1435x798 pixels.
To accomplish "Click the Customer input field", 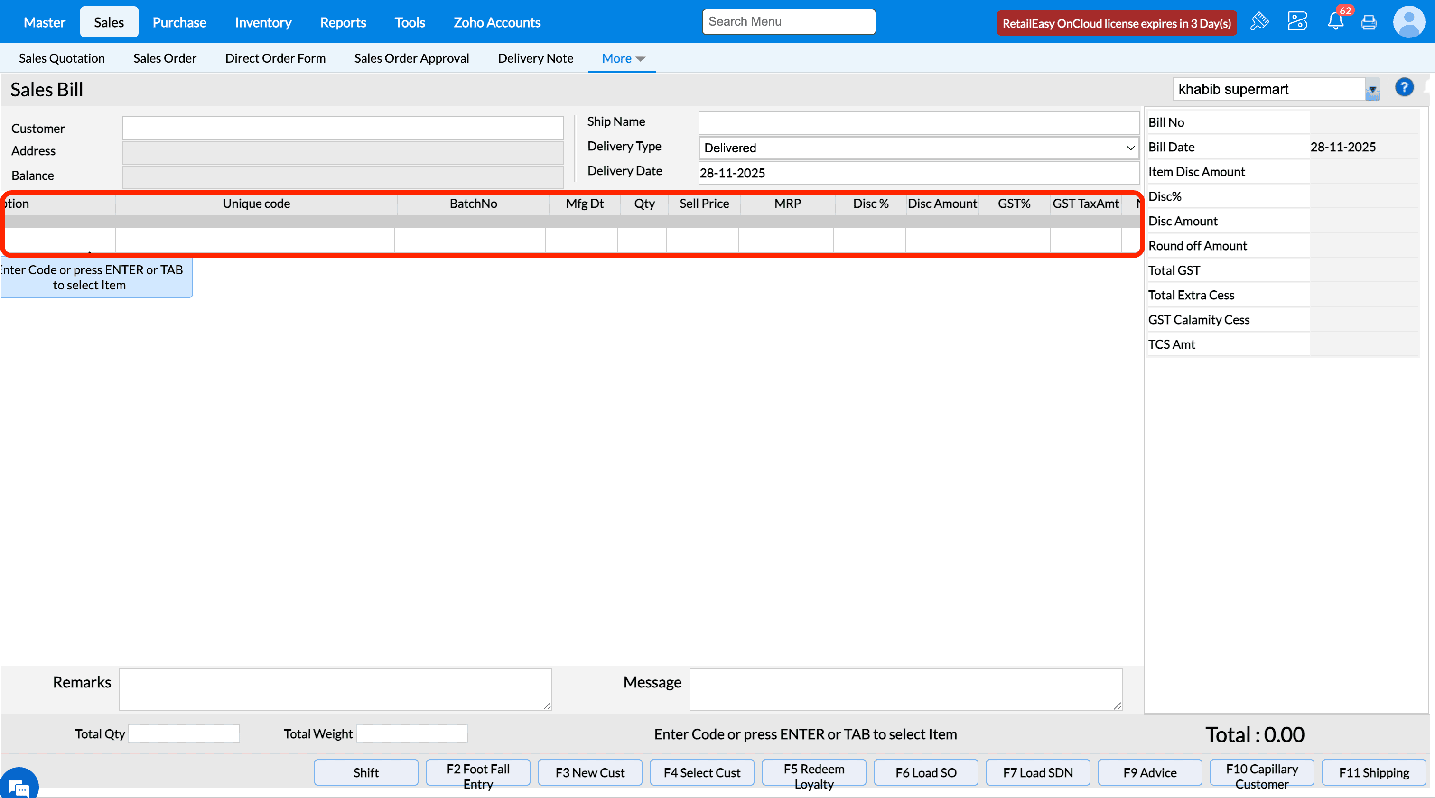I will point(343,128).
